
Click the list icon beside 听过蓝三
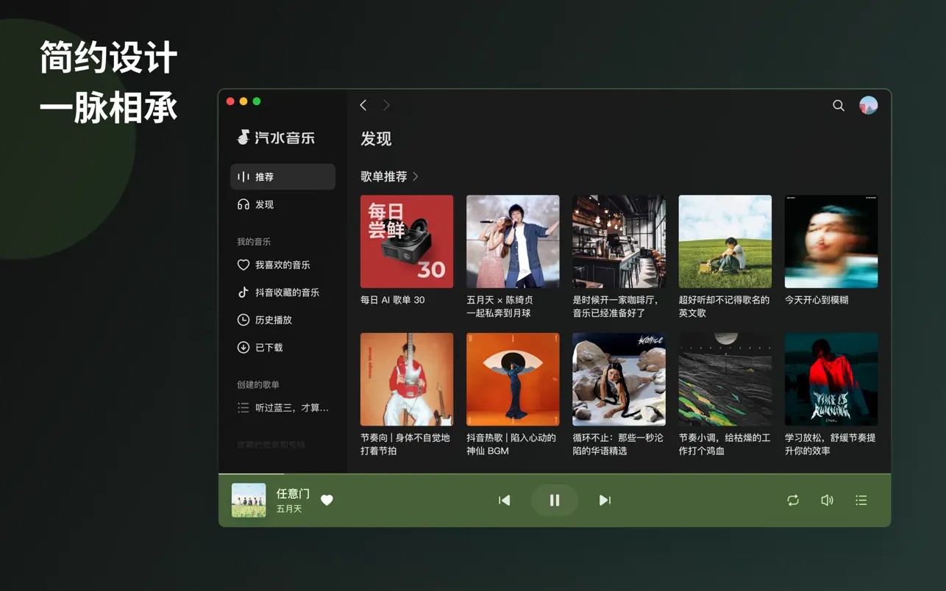pyautogui.click(x=243, y=407)
